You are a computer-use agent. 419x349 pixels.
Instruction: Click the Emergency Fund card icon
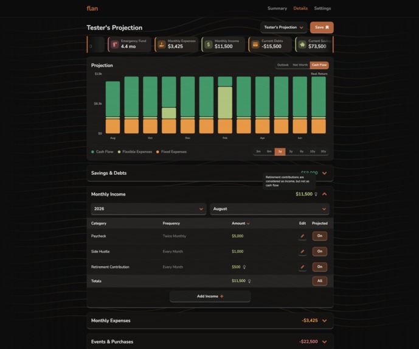[115, 44]
